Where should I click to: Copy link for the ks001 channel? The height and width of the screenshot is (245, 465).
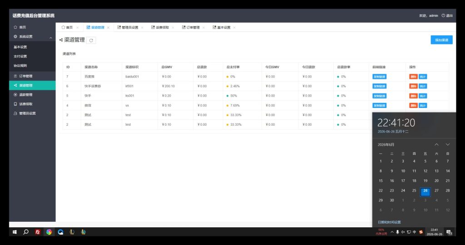coord(379,96)
